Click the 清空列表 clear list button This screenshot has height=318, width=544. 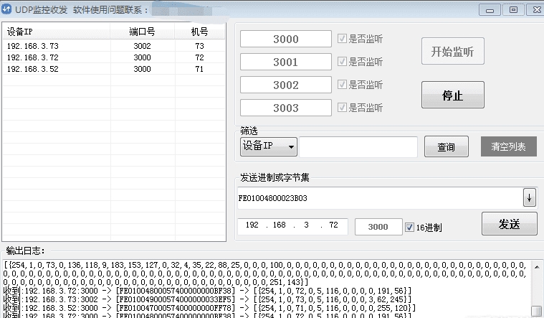(508, 146)
